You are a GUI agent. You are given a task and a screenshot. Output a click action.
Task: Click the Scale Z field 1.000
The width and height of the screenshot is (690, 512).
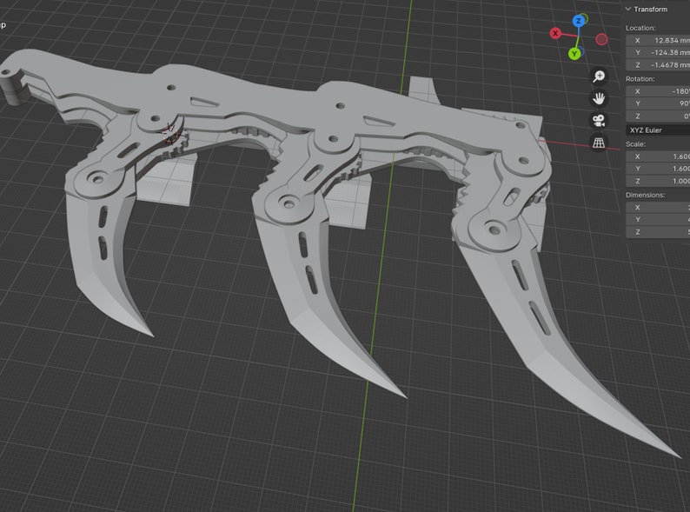tap(658, 181)
